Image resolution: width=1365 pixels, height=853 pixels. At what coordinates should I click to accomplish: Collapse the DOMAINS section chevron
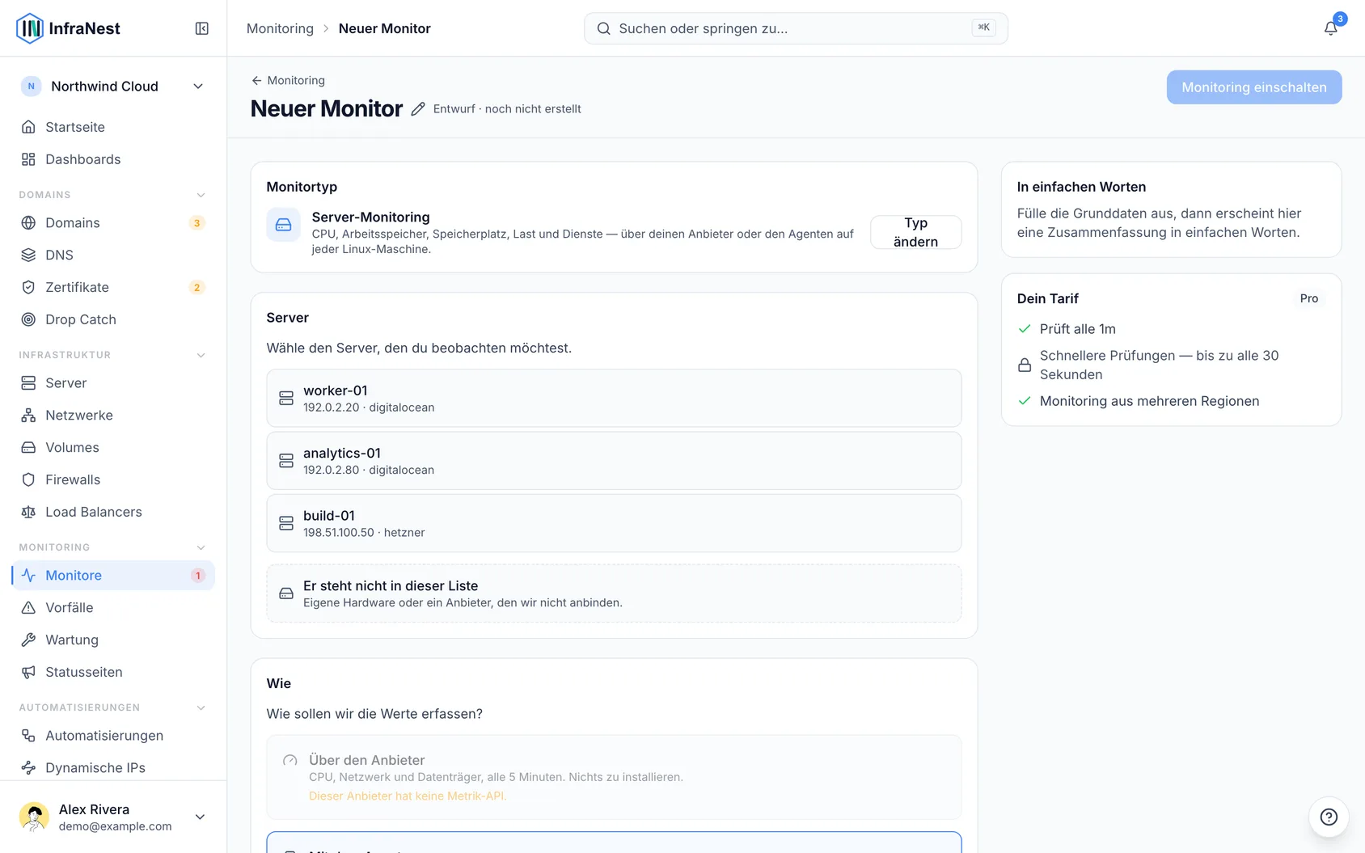201,195
